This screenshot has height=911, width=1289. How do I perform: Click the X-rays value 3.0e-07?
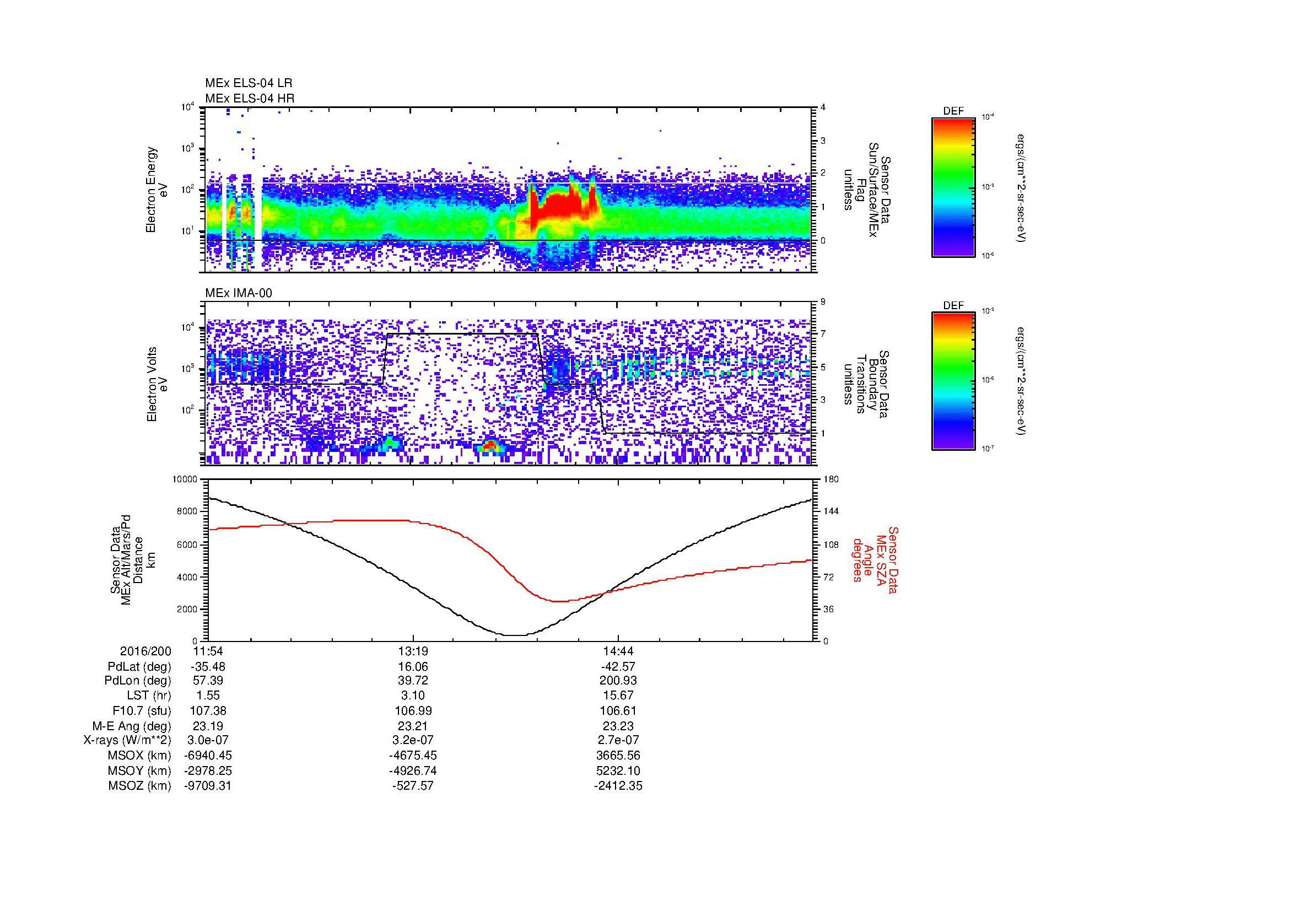[208, 740]
